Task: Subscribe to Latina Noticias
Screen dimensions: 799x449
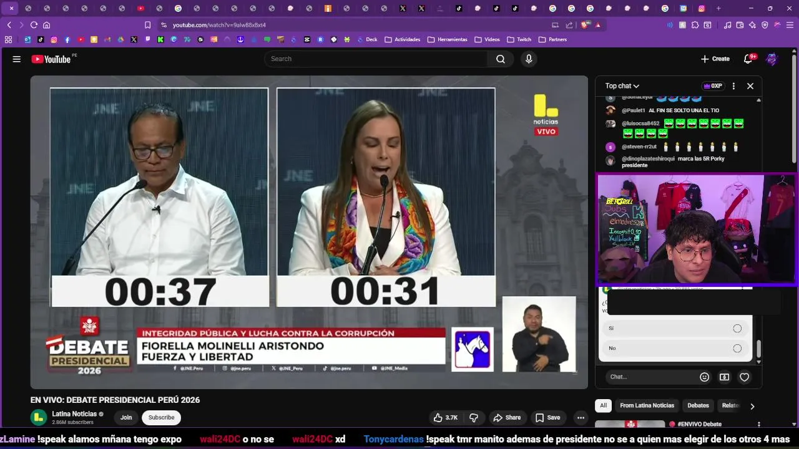Action: [x=161, y=418]
